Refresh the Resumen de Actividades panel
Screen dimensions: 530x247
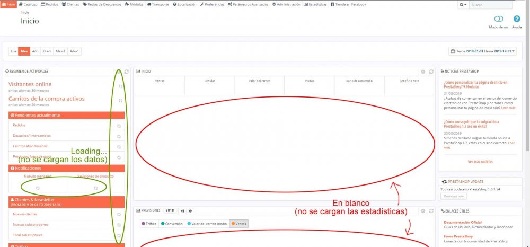pos(127,72)
